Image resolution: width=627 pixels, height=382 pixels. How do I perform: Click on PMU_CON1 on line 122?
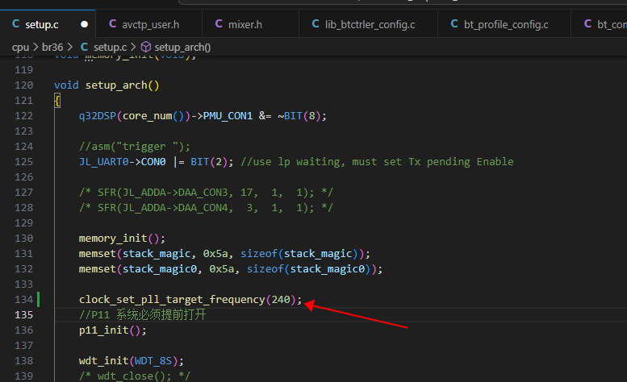click(x=228, y=116)
